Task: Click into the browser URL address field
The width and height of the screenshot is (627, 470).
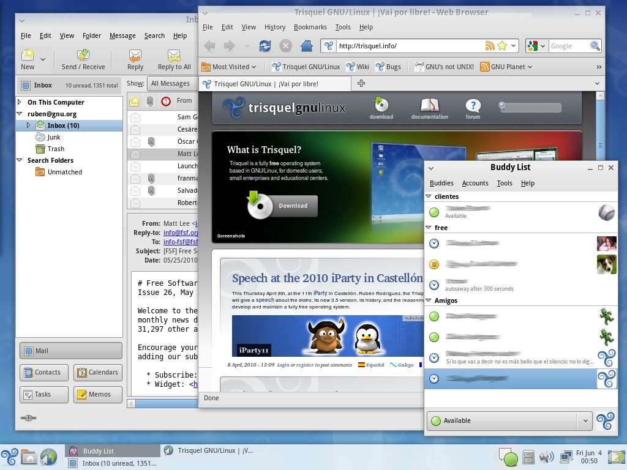Action: pyautogui.click(x=410, y=46)
